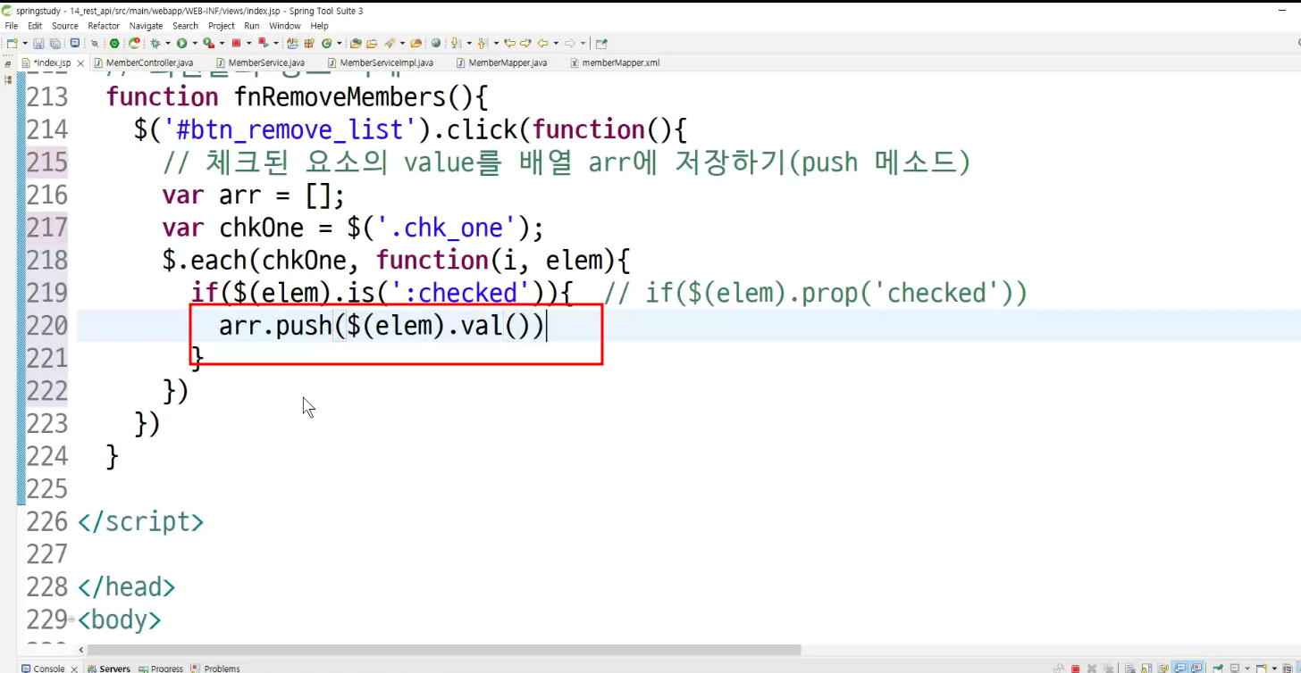The width and height of the screenshot is (1301, 673).
Task: Open the Navigate menu
Action: tap(147, 26)
